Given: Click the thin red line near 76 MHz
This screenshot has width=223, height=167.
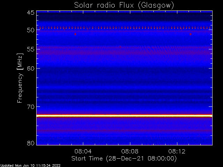Looking at the screenshot, I should 124,131.
